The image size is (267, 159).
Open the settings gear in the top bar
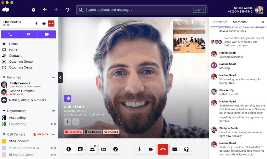tap(33, 10)
